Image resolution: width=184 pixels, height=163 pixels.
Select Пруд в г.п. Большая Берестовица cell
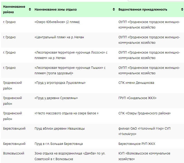(58, 144)
